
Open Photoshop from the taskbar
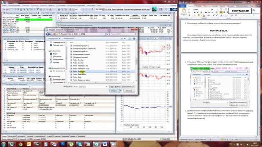[63, 144]
